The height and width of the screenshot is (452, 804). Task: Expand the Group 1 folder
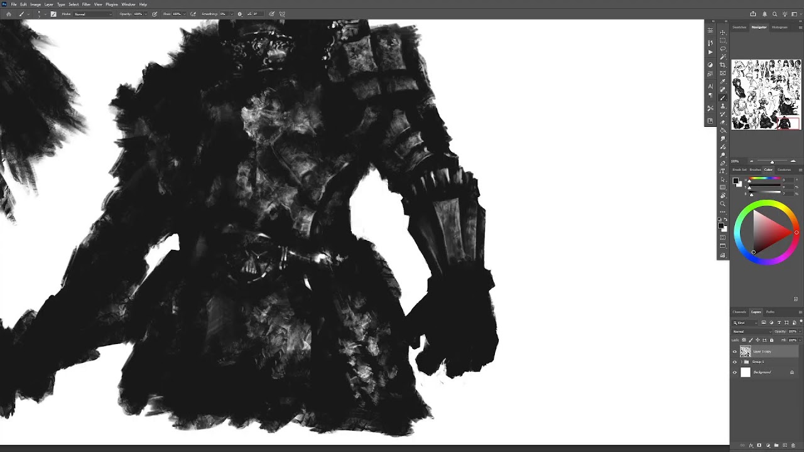(x=742, y=362)
